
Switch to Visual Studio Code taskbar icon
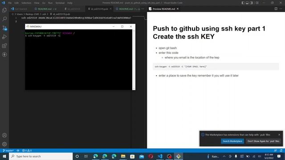click(160, 156)
